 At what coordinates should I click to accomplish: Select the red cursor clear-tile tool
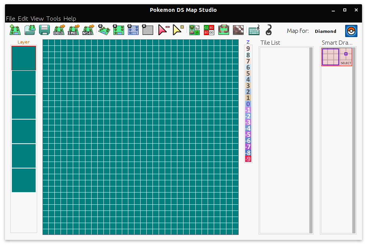[x=163, y=30]
